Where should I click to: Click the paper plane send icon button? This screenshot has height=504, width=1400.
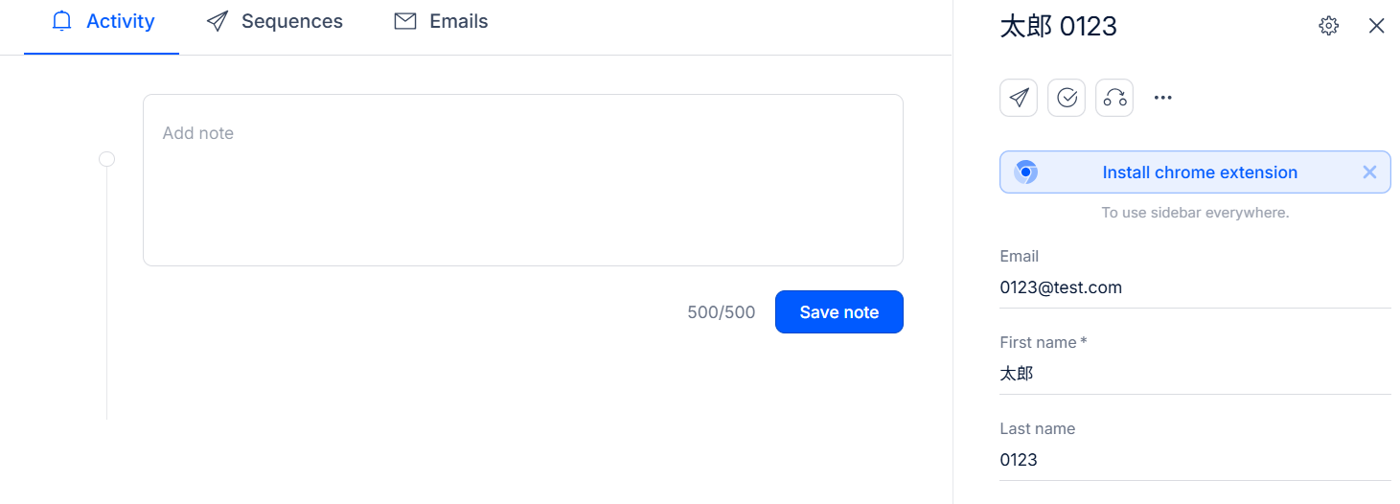pos(1019,98)
